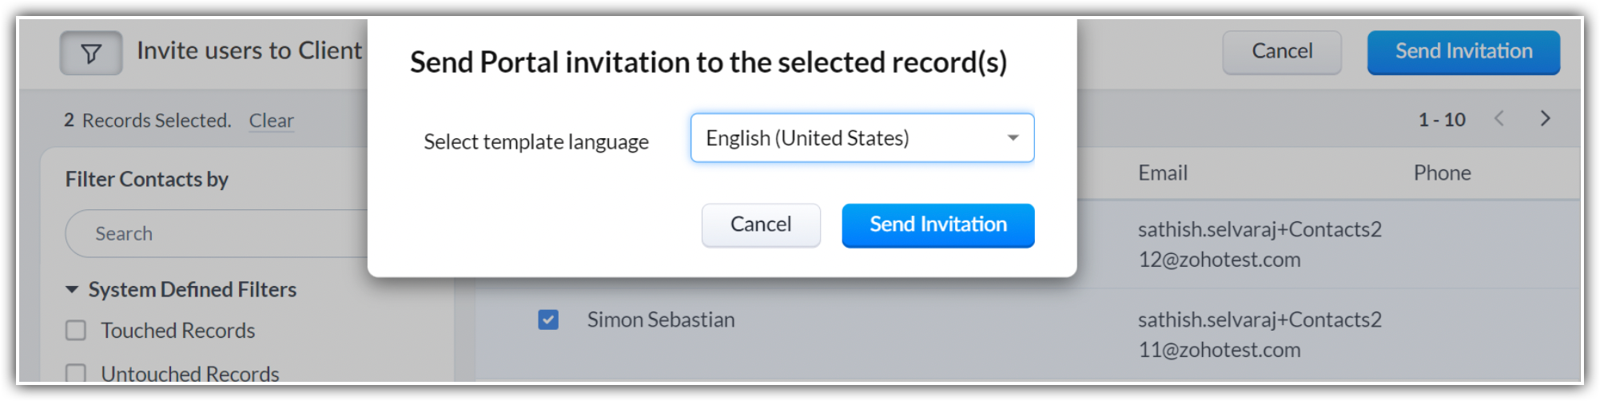Click Simon Sebastian's Contacts211 email address
1600x401 pixels.
pos(1259,335)
